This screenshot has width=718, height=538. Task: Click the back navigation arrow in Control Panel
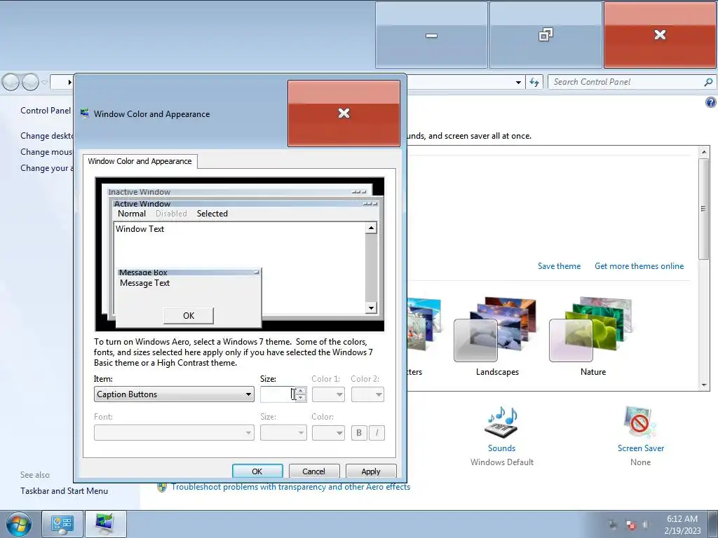pos(11,83)
